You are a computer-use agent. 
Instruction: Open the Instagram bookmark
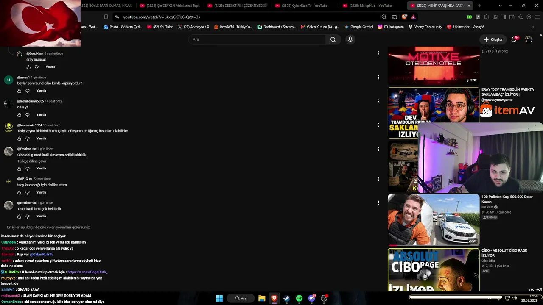(391, 27)
